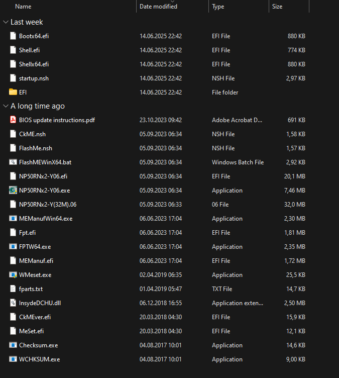Select file name MEManuf.efi
Screen dimensions: 339x378
click(36, 260)
